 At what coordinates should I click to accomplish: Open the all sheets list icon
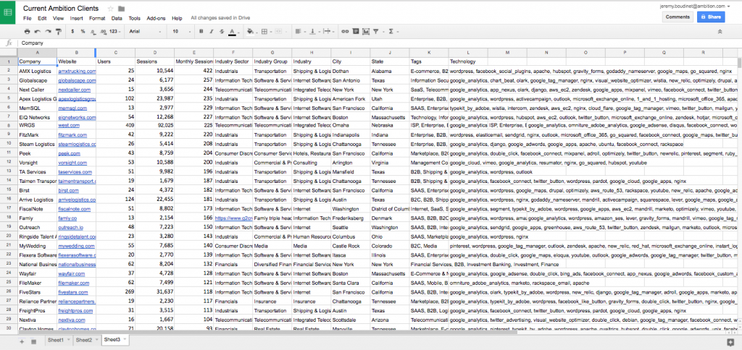[x=33, y=341]
